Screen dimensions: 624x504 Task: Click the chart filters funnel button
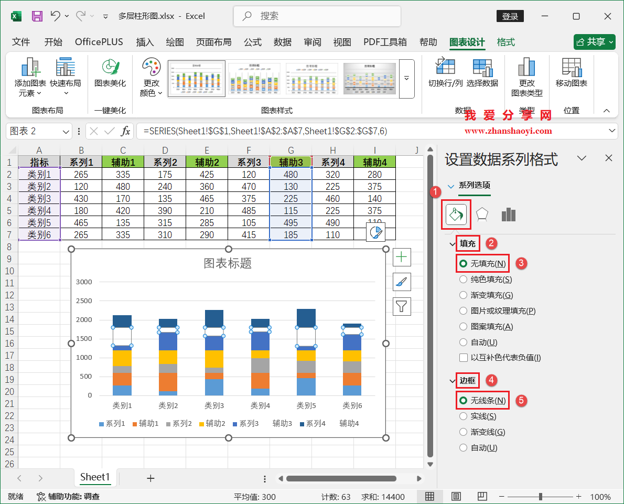pyautogui.click(x=402, y=306)
